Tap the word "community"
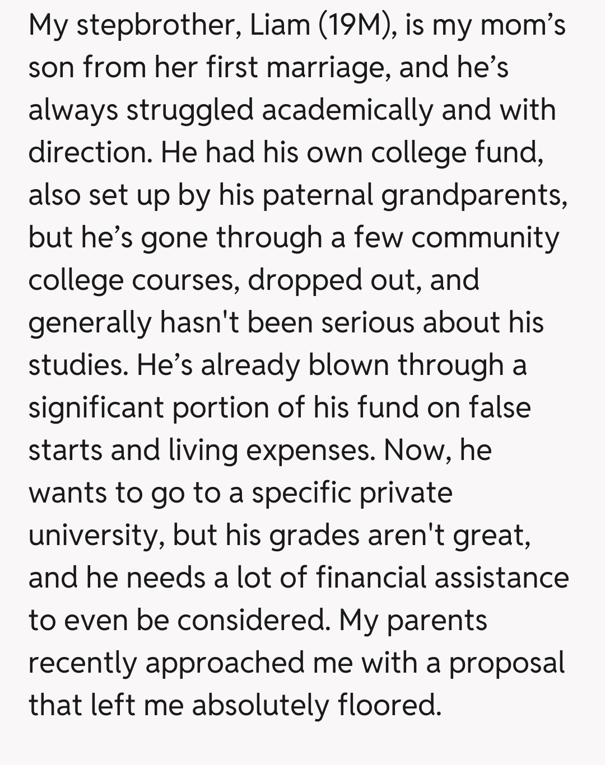Image resolution: width=605 pixels, height=765 pixels. pos(485,238)
